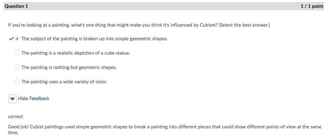This screenshot has height=140, width=335.
Task: Click the 'correct' result label
Action: [x=15, y=116]
